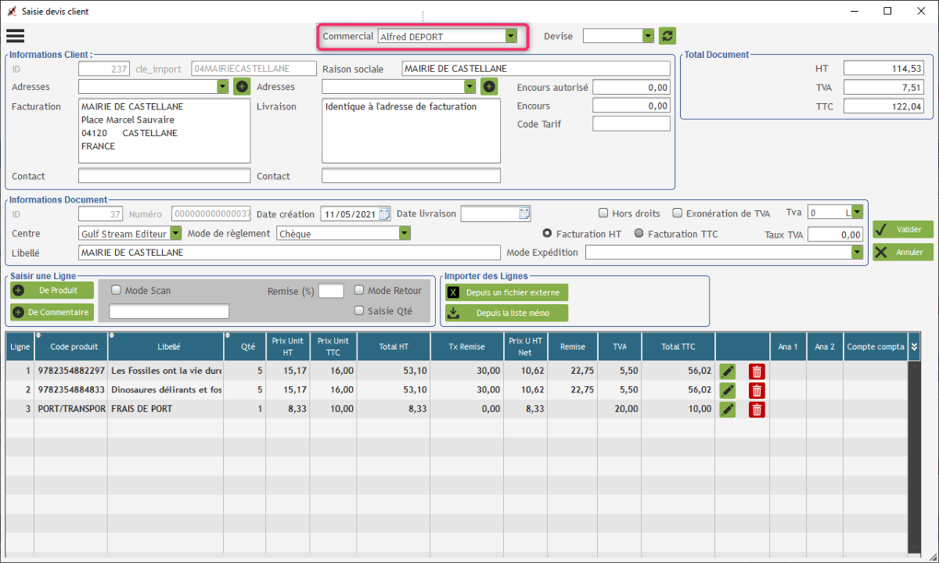Add a comment line with De Commentaire
The image size is (939, 563).
[x=52, y=312]
